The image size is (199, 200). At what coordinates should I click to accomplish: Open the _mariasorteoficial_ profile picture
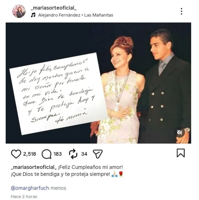[x=19, y=11]
